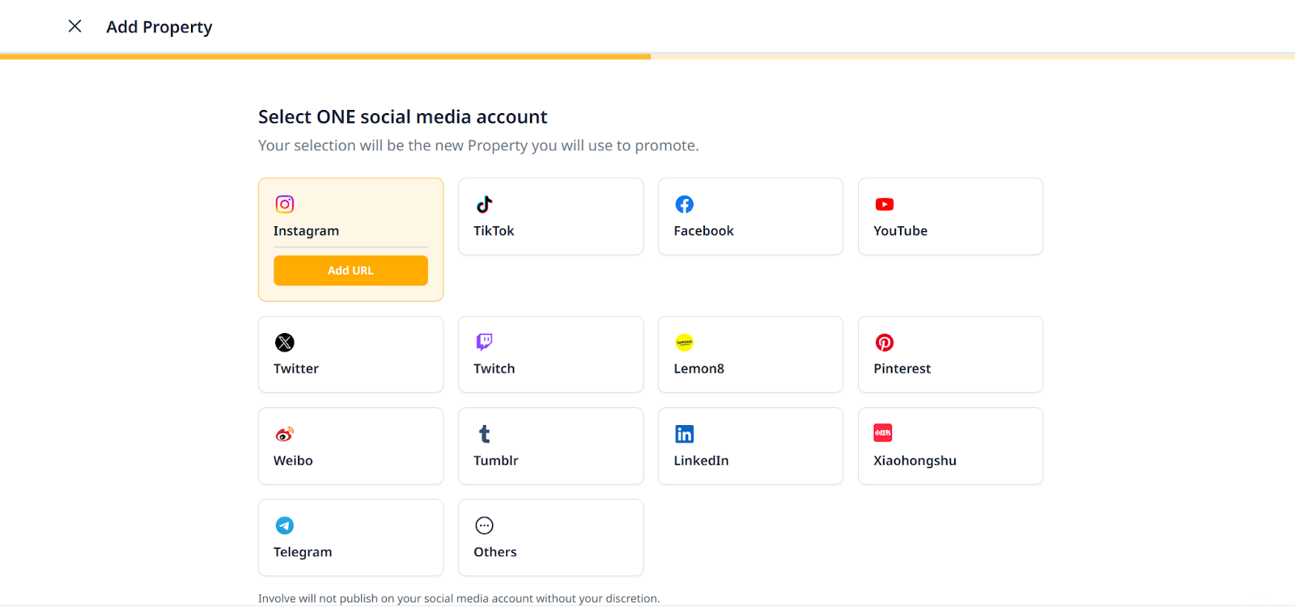Click the Instagram logo icon
Image resolution: width=1295 pixels, height=607 pixels.
[284, 204]
